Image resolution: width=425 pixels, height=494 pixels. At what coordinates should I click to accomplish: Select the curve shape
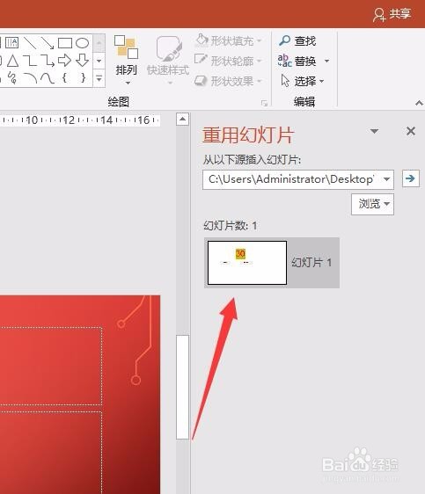(x=48, y=78)
